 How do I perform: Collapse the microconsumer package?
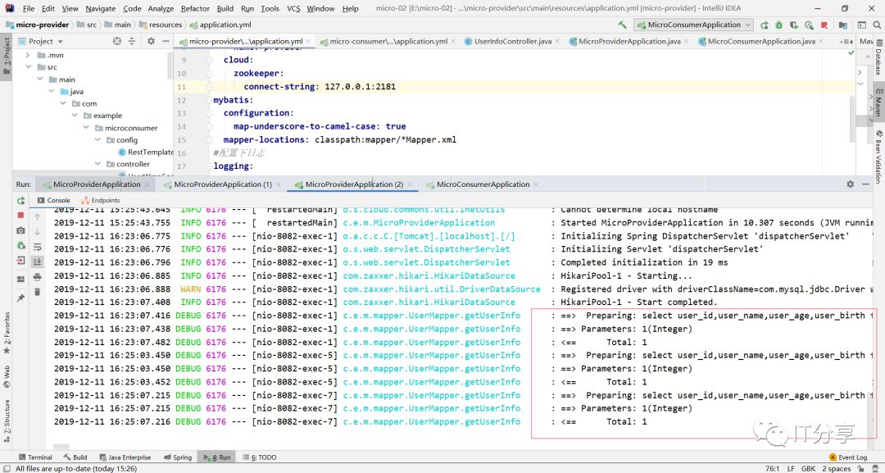[x=86, y=128]
